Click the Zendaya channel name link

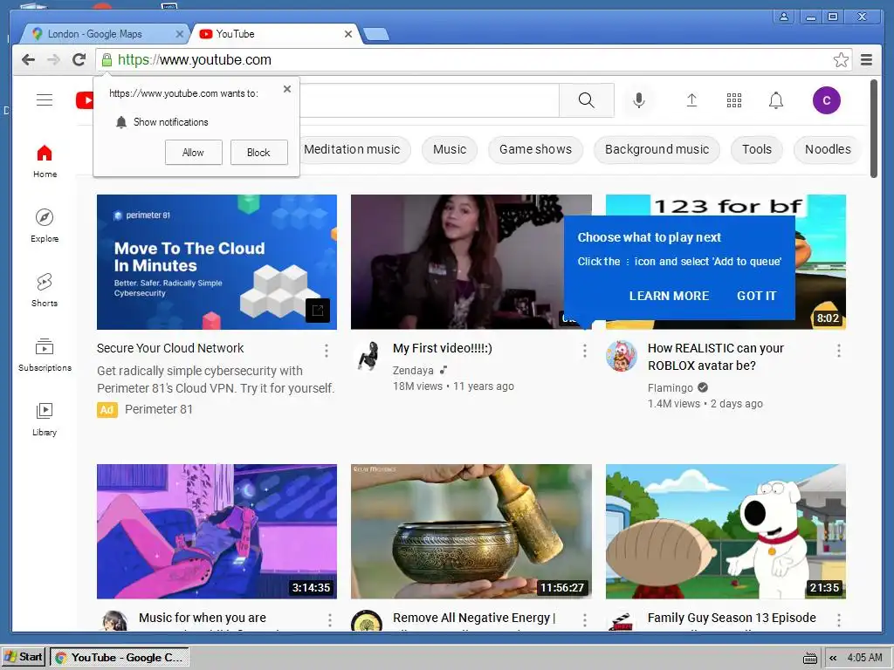413,370
